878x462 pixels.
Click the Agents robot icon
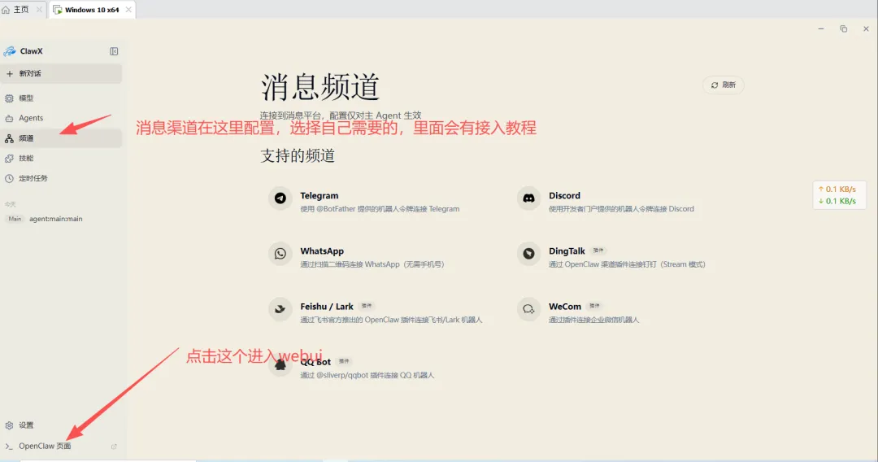(x=9, y=118)
